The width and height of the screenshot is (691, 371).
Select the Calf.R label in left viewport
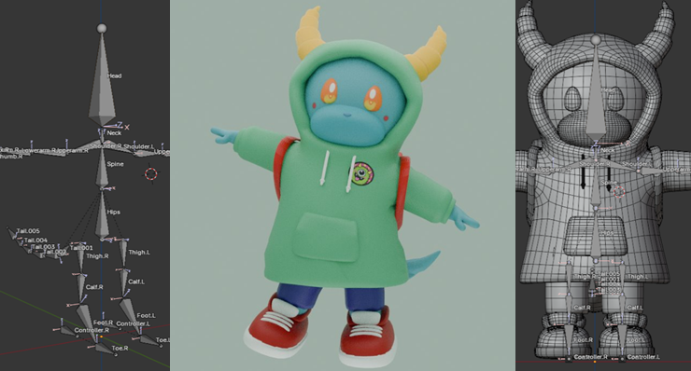point(94,287)
